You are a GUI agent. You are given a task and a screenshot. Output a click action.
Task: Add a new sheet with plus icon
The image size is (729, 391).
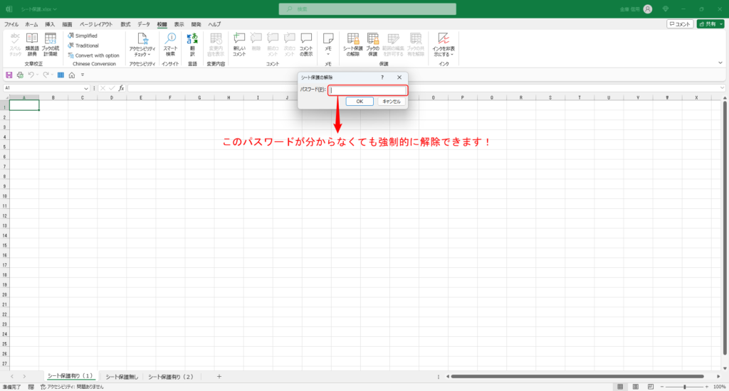click(x=219, y=377)
